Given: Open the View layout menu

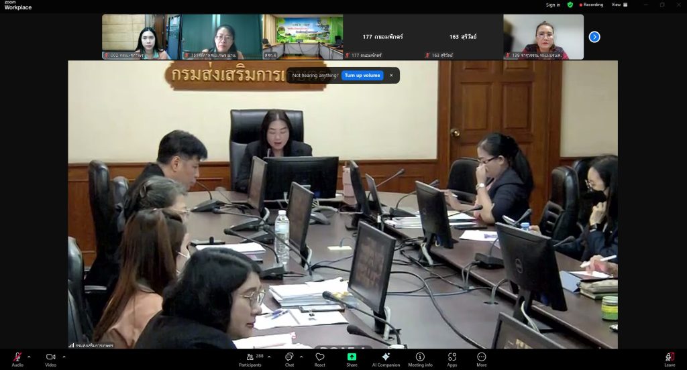Looking at the screenshot, I should point(619,5).
